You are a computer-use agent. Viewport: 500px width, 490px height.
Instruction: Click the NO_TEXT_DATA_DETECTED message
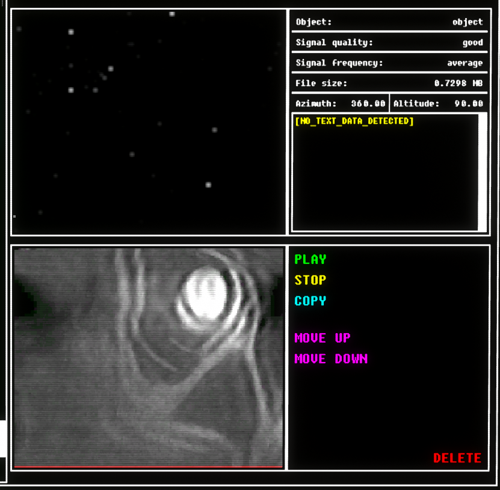click(x=354, y=121)
